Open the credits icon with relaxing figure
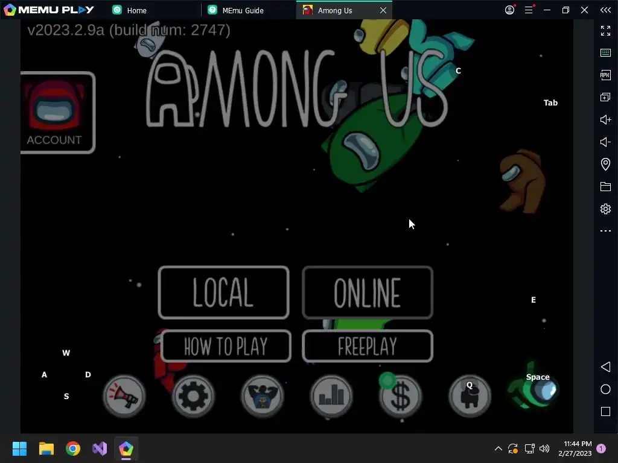The height and width of the screenshot is (463, 618). pyautogui.click(x=263, y=396)
